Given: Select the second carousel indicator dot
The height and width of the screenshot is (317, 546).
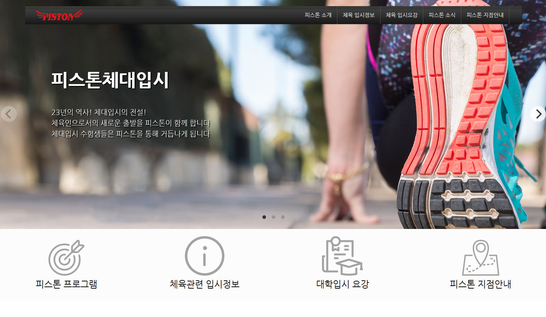Looking at the screenshot, I should point(274,217).
